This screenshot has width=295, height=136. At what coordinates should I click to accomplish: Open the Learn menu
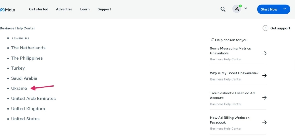click(85, 9)
